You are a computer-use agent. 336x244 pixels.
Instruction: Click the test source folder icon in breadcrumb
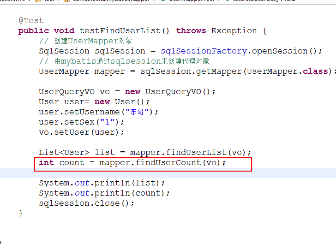[x=38, y=0]
